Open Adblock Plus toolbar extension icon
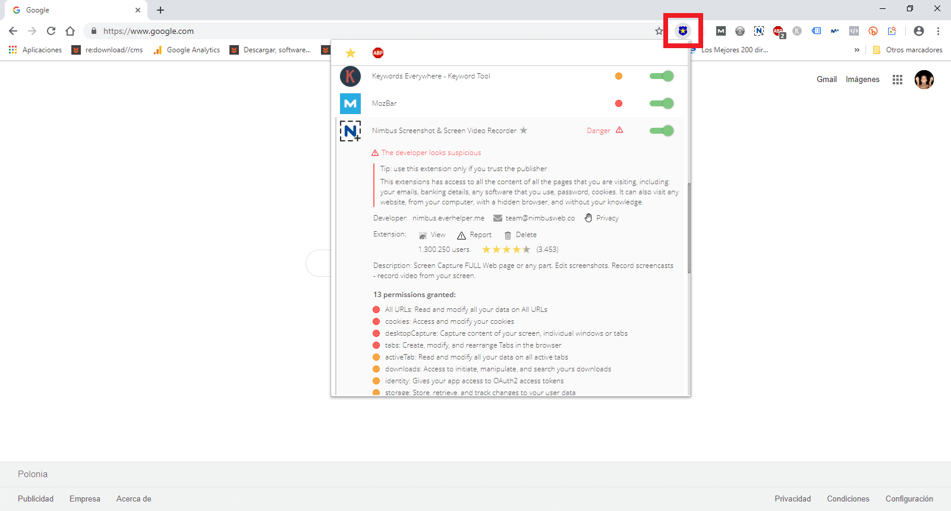951x511 pixels. click(x=778, y=31)
